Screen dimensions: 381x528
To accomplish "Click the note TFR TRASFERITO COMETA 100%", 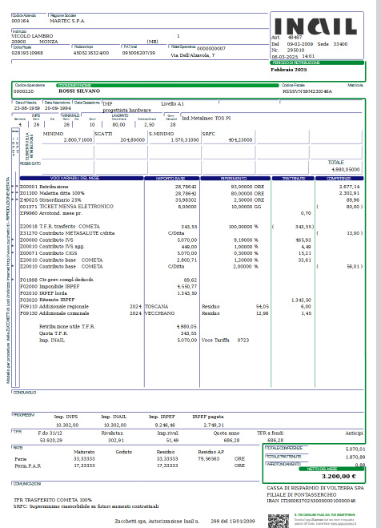I will coord(53,500).
